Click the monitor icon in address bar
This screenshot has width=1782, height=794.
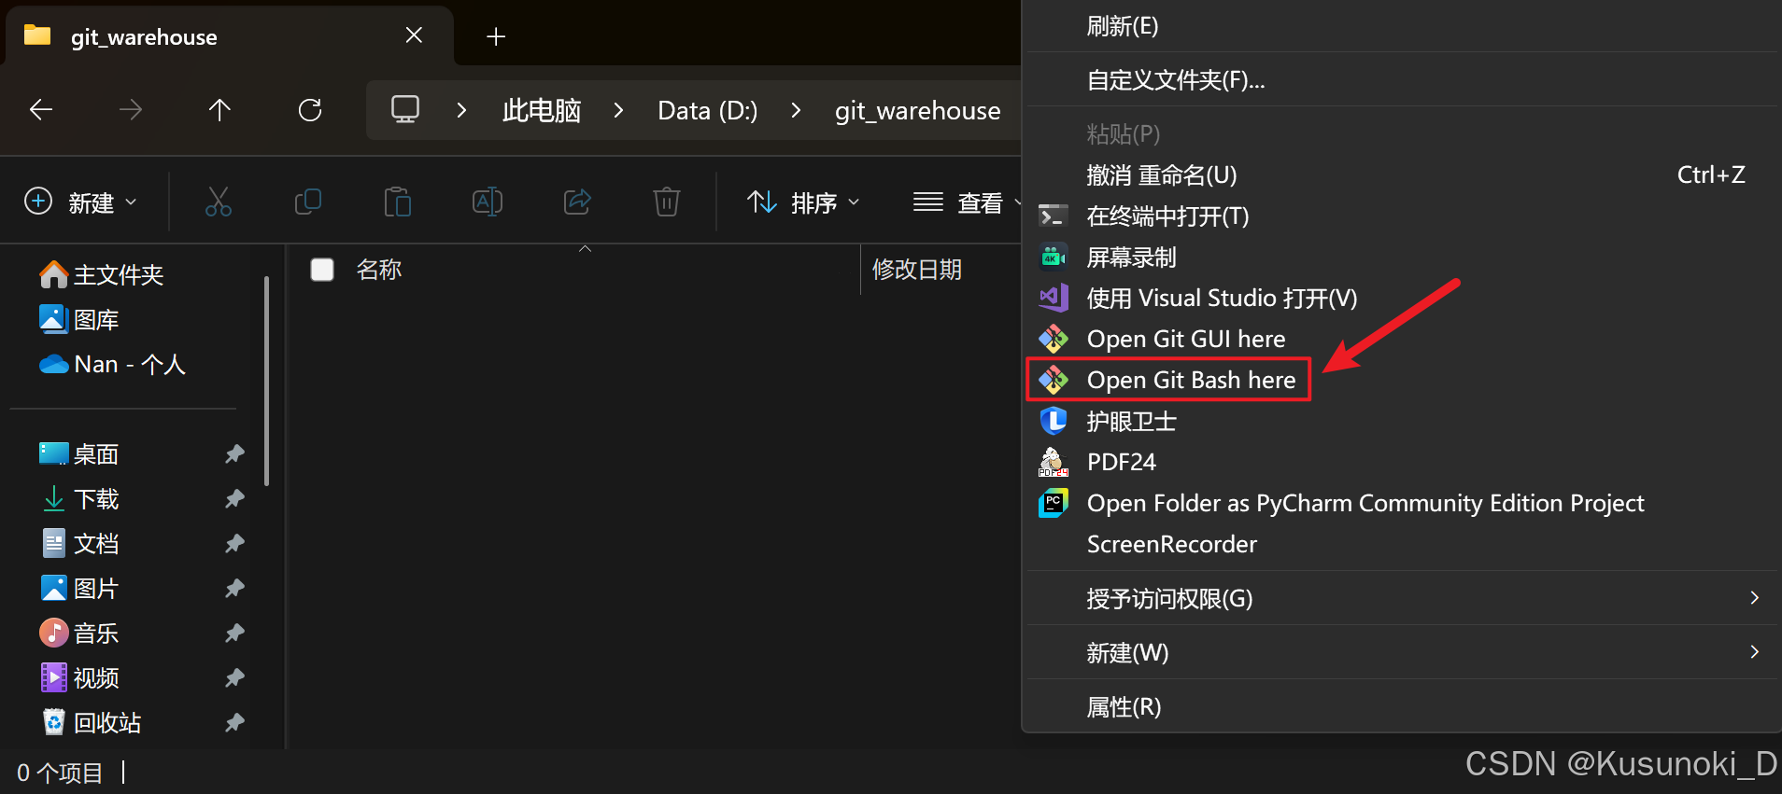[x=405, y=110]
